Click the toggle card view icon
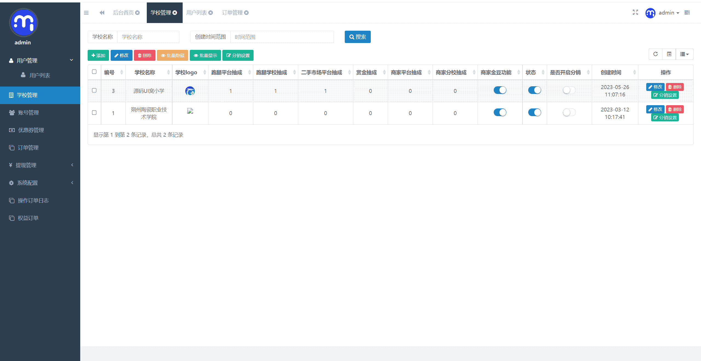This screenshot has width=701, height=361. [669, 54]
